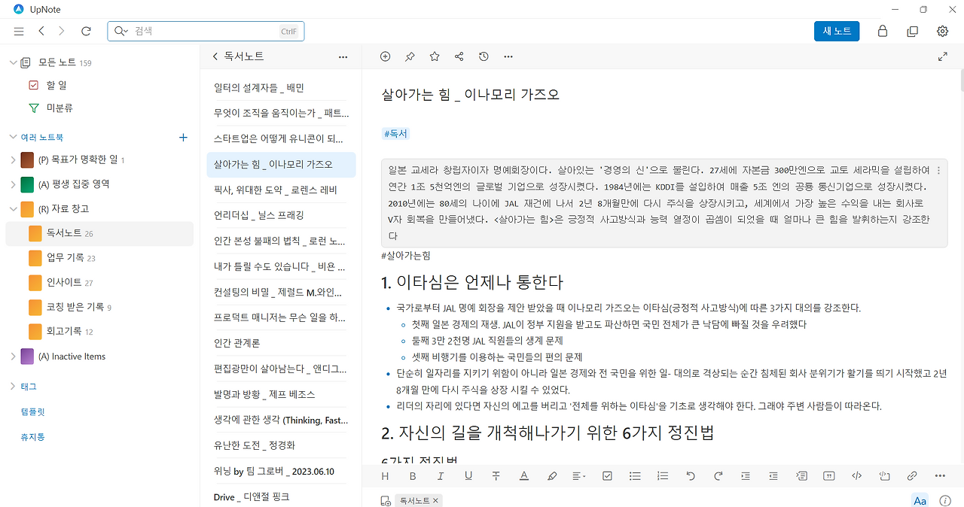View the note's version history
This screenshot has width=964, height=507.
(x=483, y=56)
